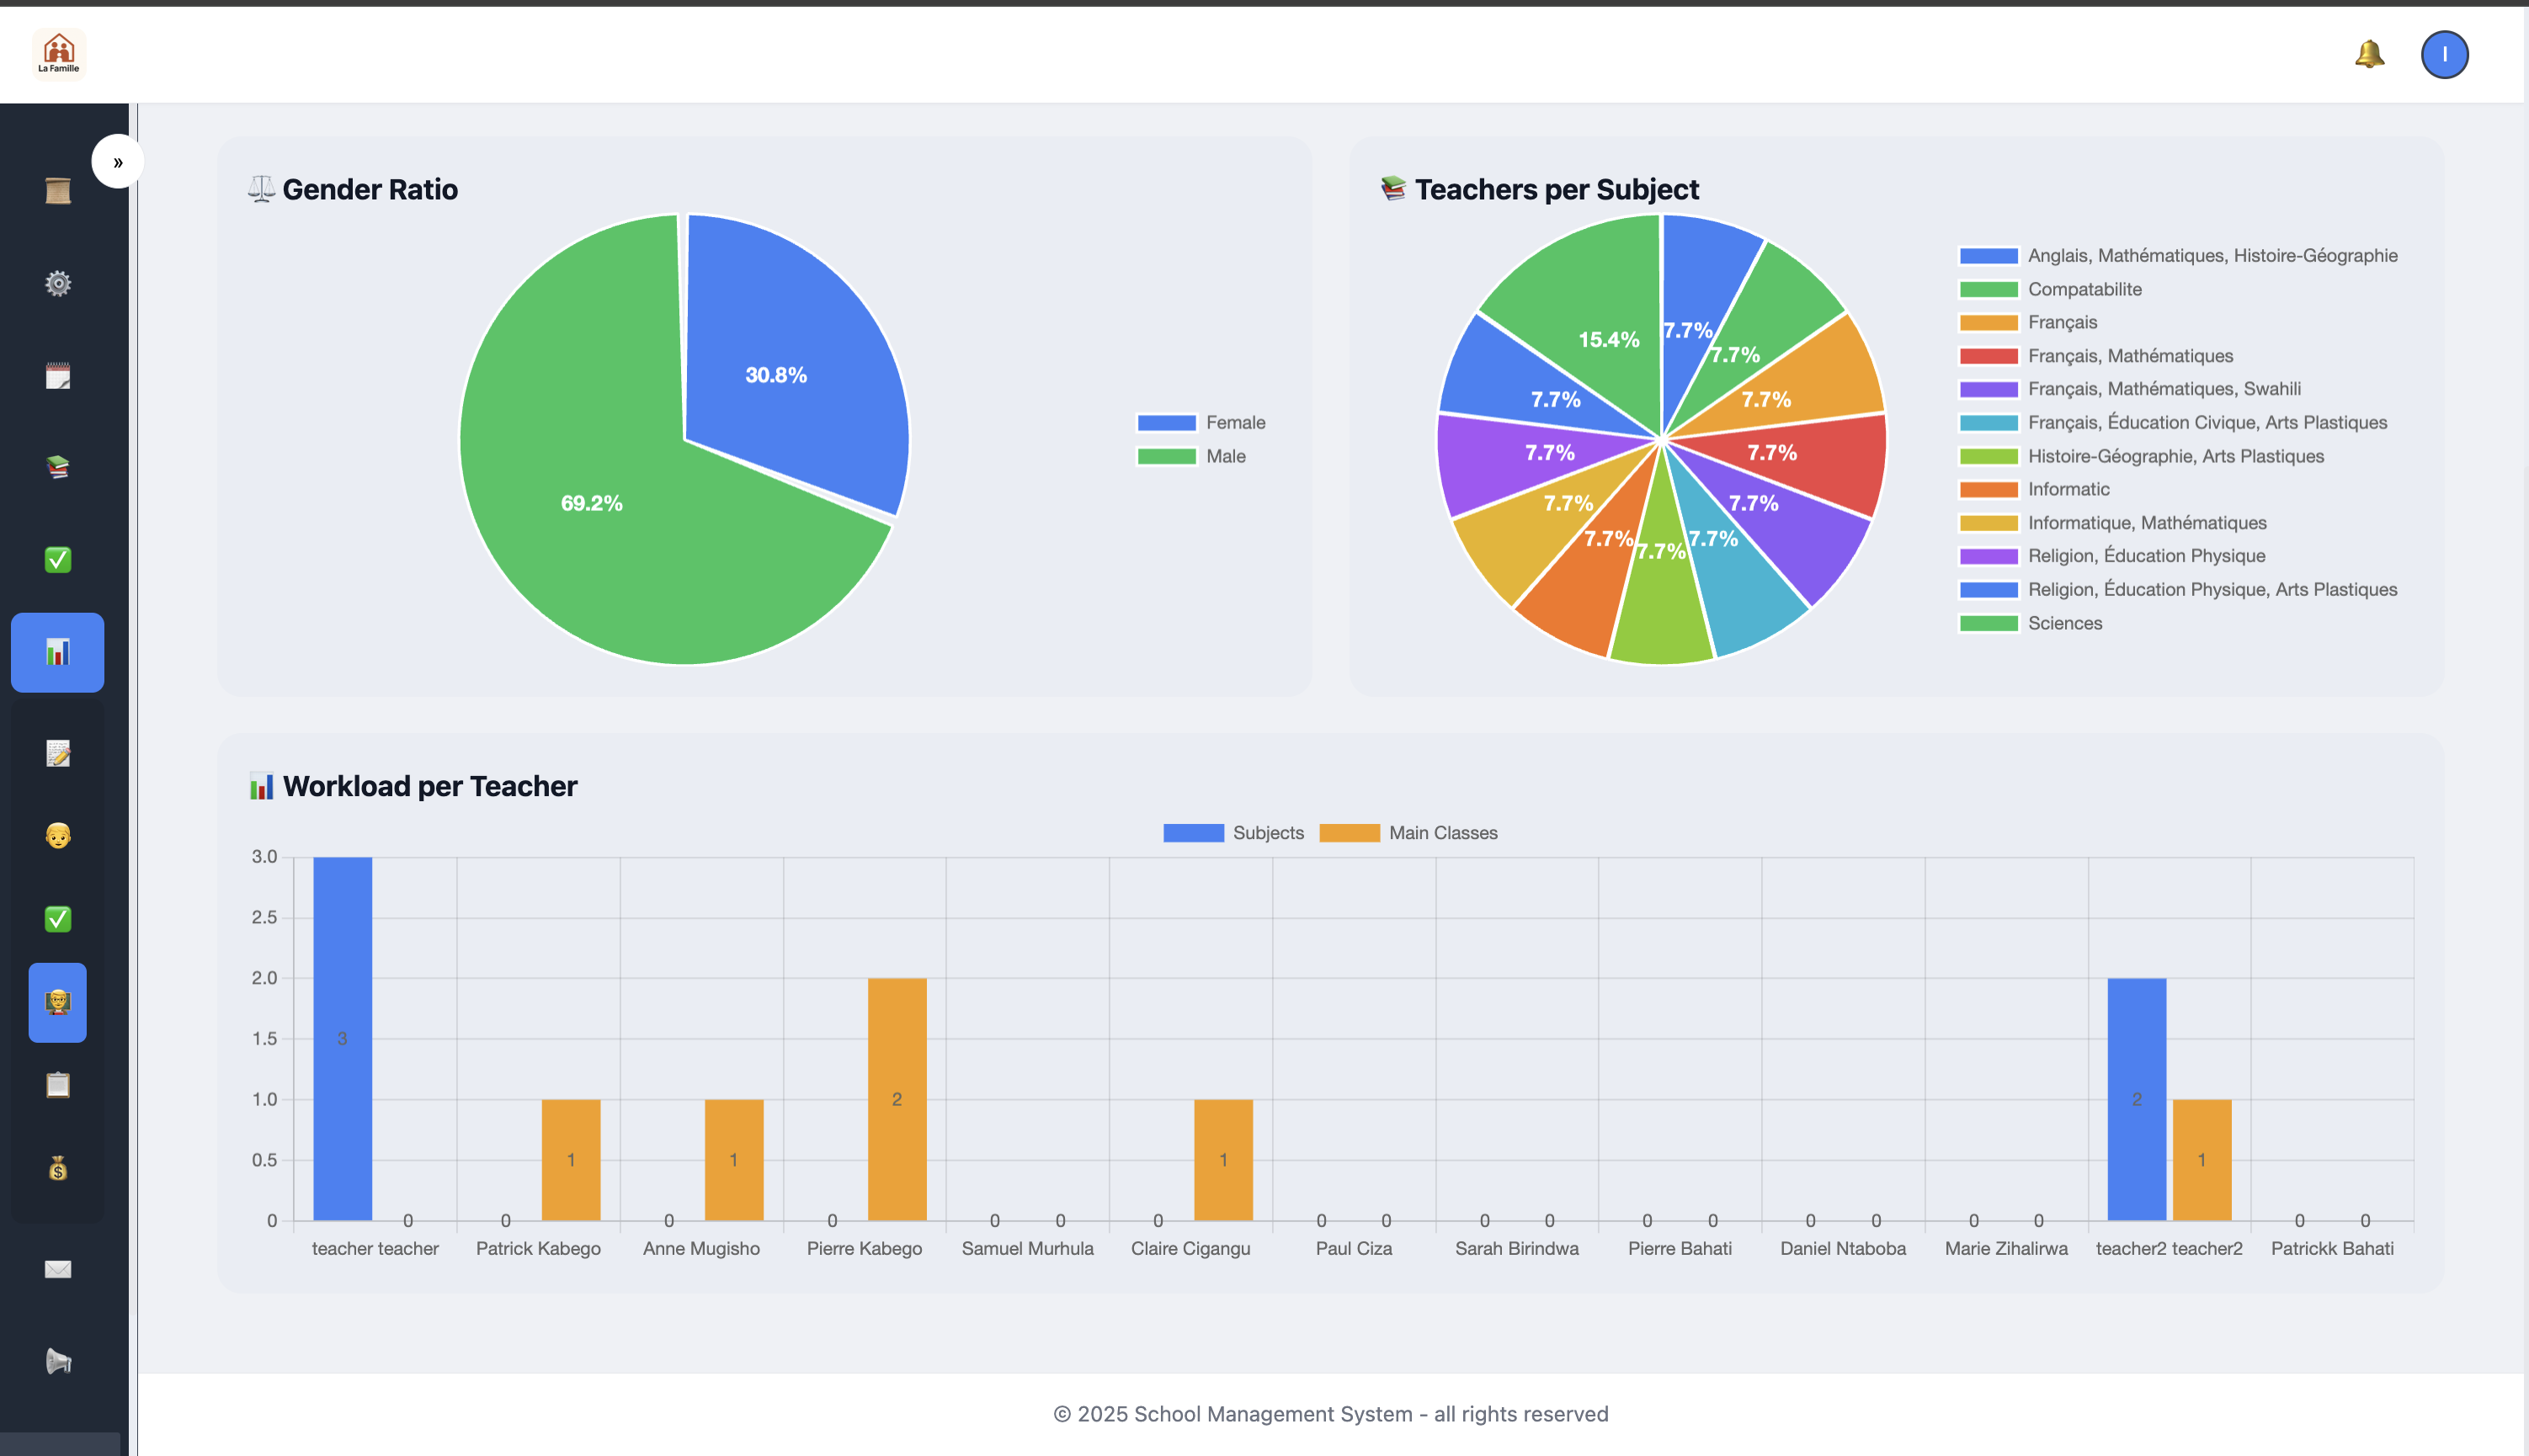Click the Pierre Bahati axis label
Screen dimensions: 2529x1456
click(1679, 1248)
